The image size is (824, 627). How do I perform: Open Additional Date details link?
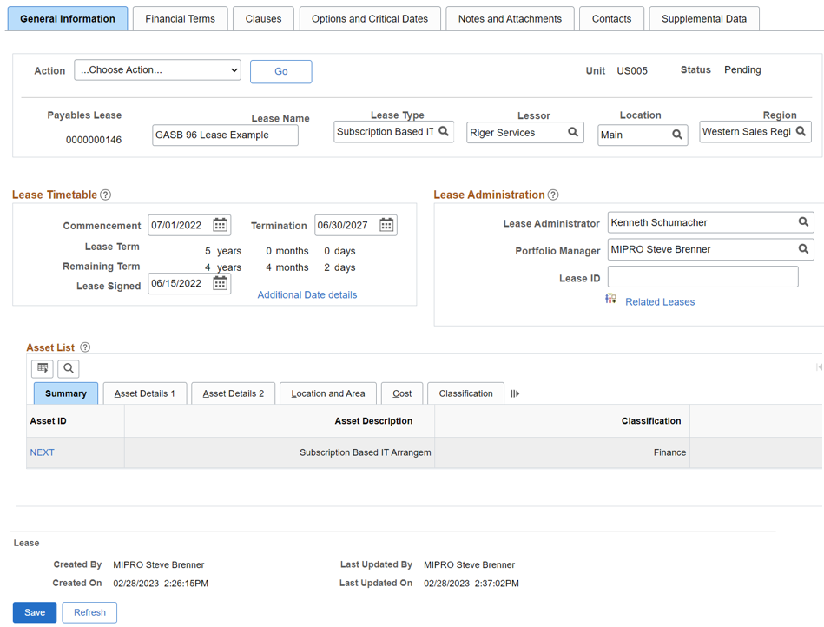click(x=307, y=295)
